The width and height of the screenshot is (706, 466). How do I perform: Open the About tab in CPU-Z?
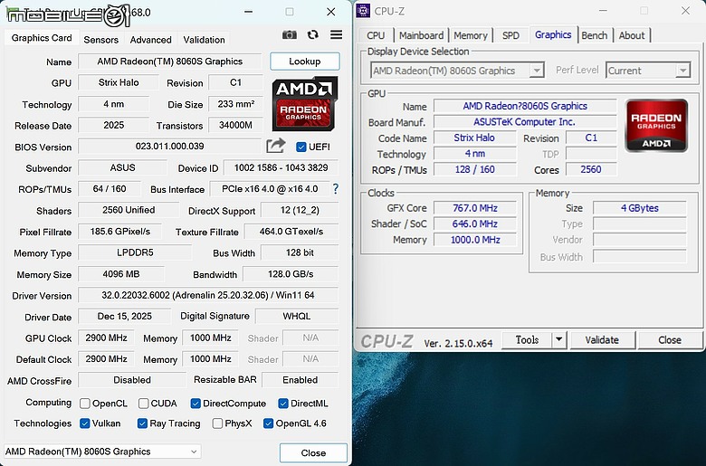pos(632,35)
